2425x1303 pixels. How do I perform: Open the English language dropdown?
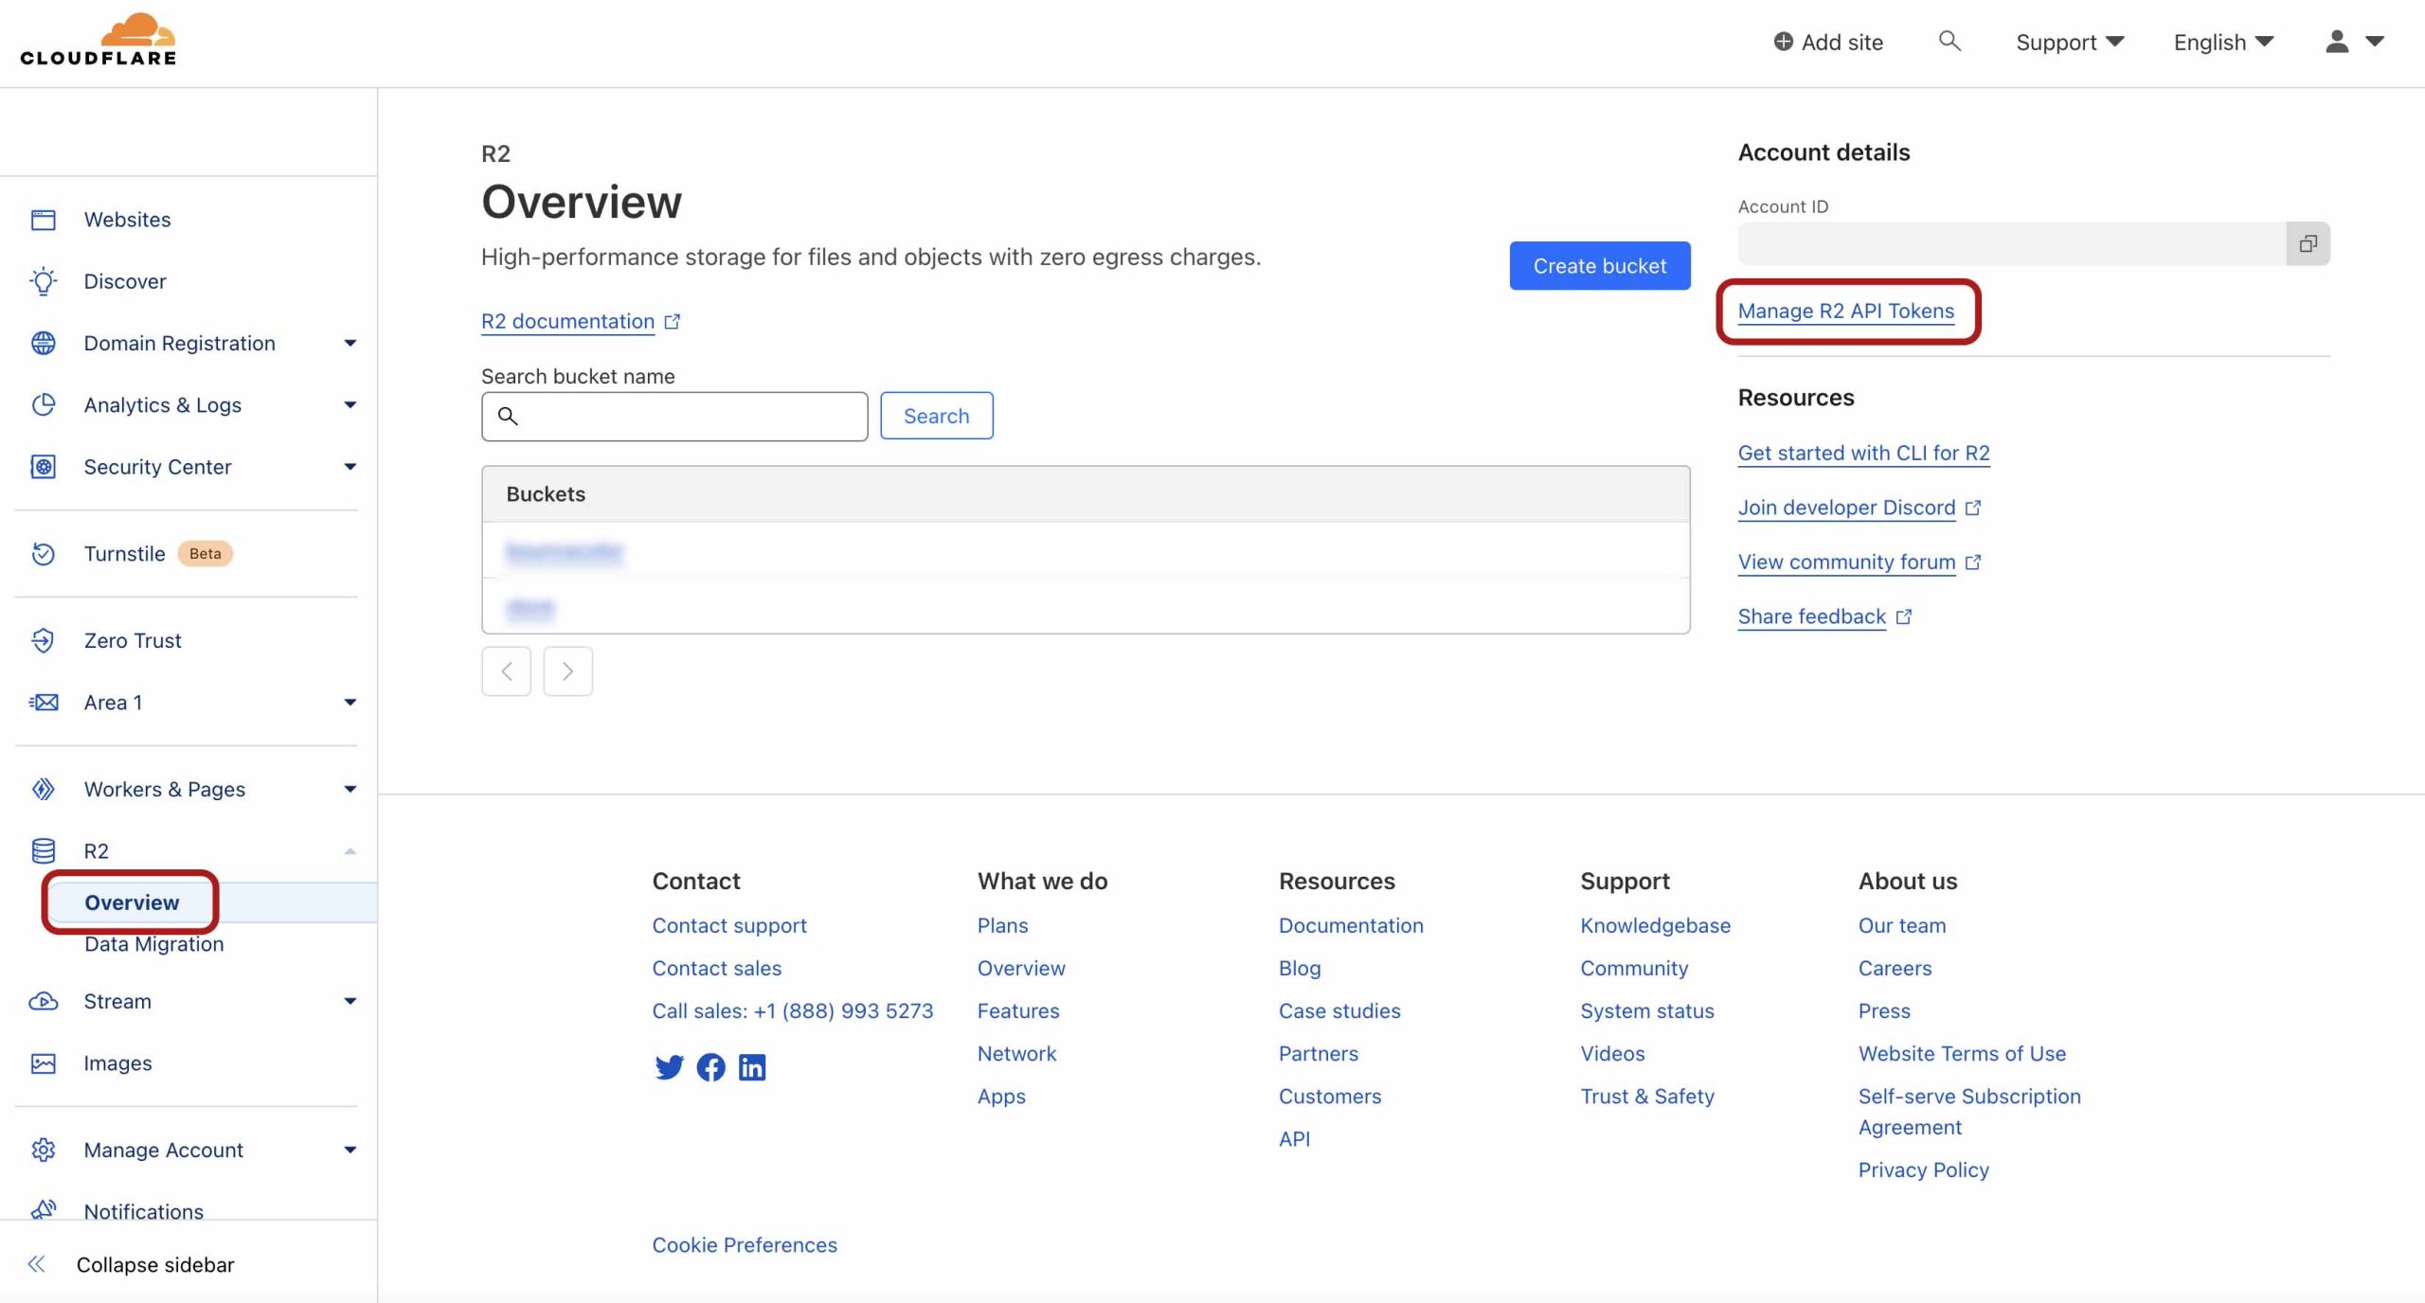2222,42
